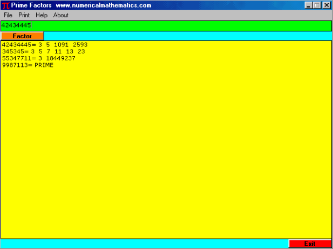333x249 pixels.
Task: Minimize the Prime Factors window
Action: [x=308, y=5]
